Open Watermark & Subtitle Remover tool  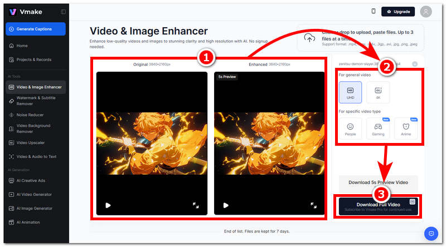click(x=36, y=101)
